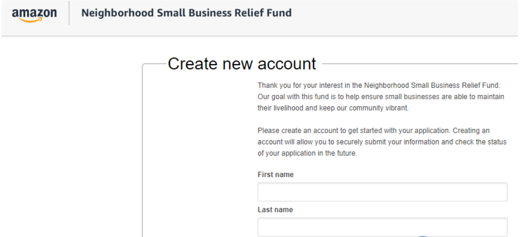Click the Amazon logo in the header
Screen dimensions: 520x237
(34, 14)
